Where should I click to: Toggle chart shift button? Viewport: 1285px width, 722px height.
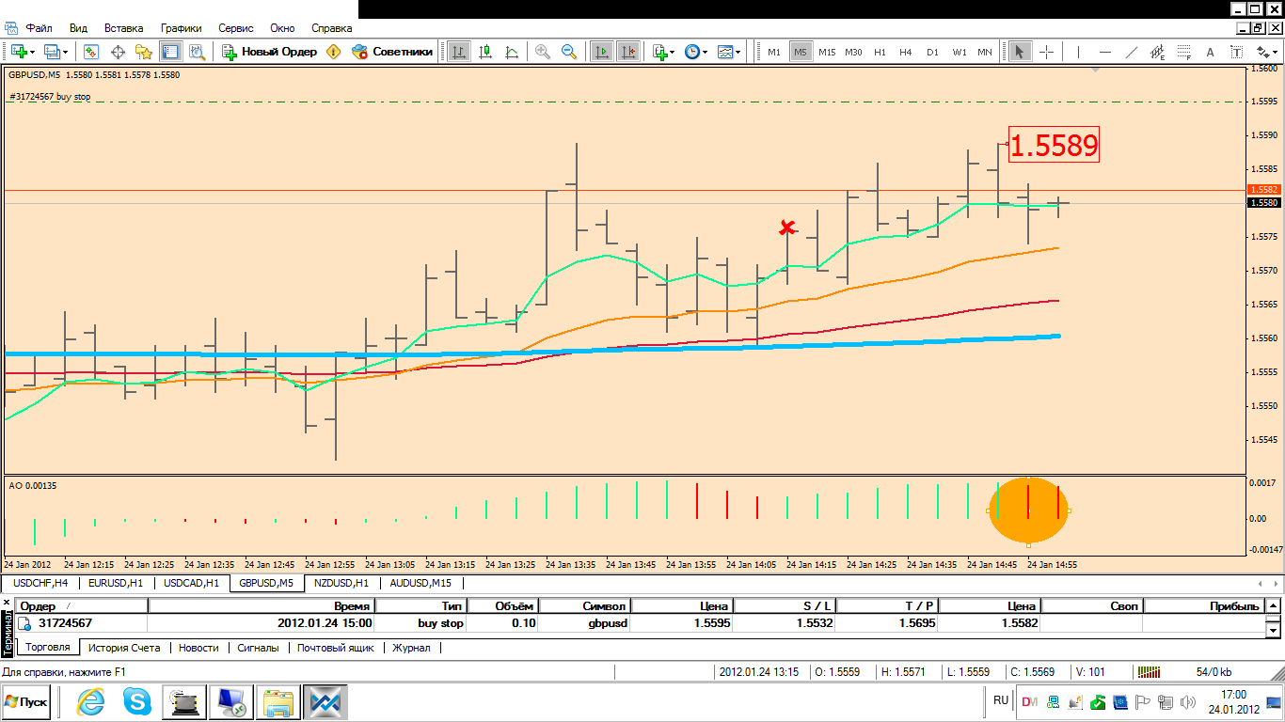[627, 52]
